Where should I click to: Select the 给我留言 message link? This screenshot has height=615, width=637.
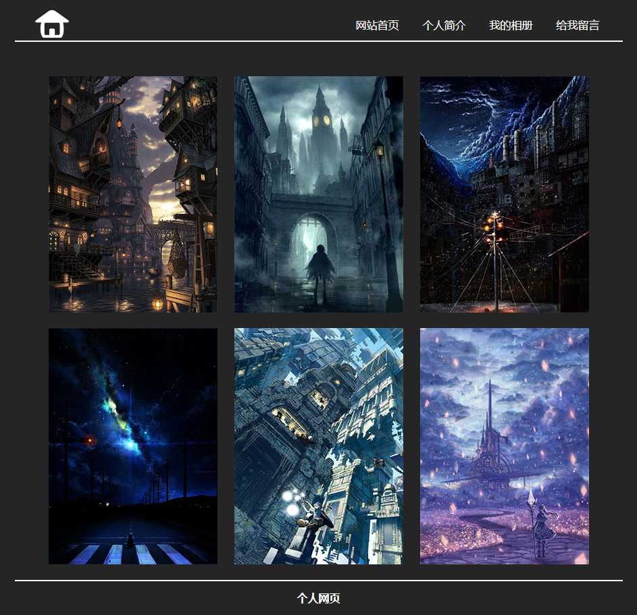pos(578,26)
